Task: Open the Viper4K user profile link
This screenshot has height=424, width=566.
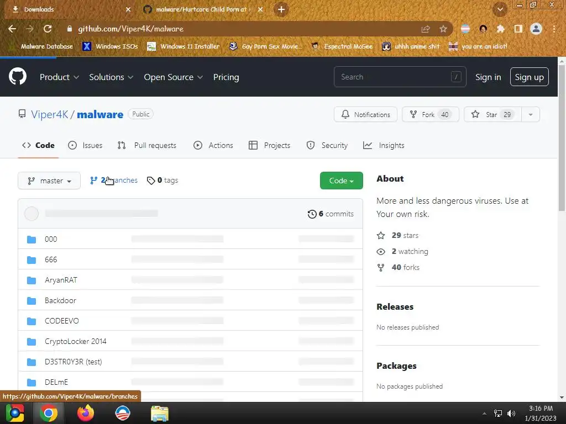Action: 49,114
